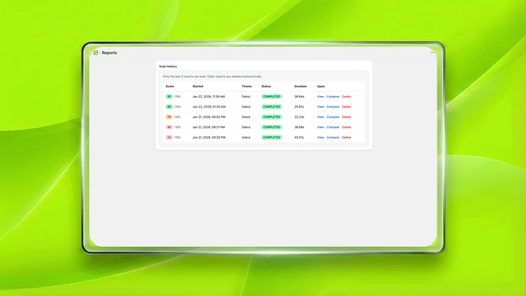View the report scored 95
The height and width of the screenshot is (296, 526).
tap(320, 97)
